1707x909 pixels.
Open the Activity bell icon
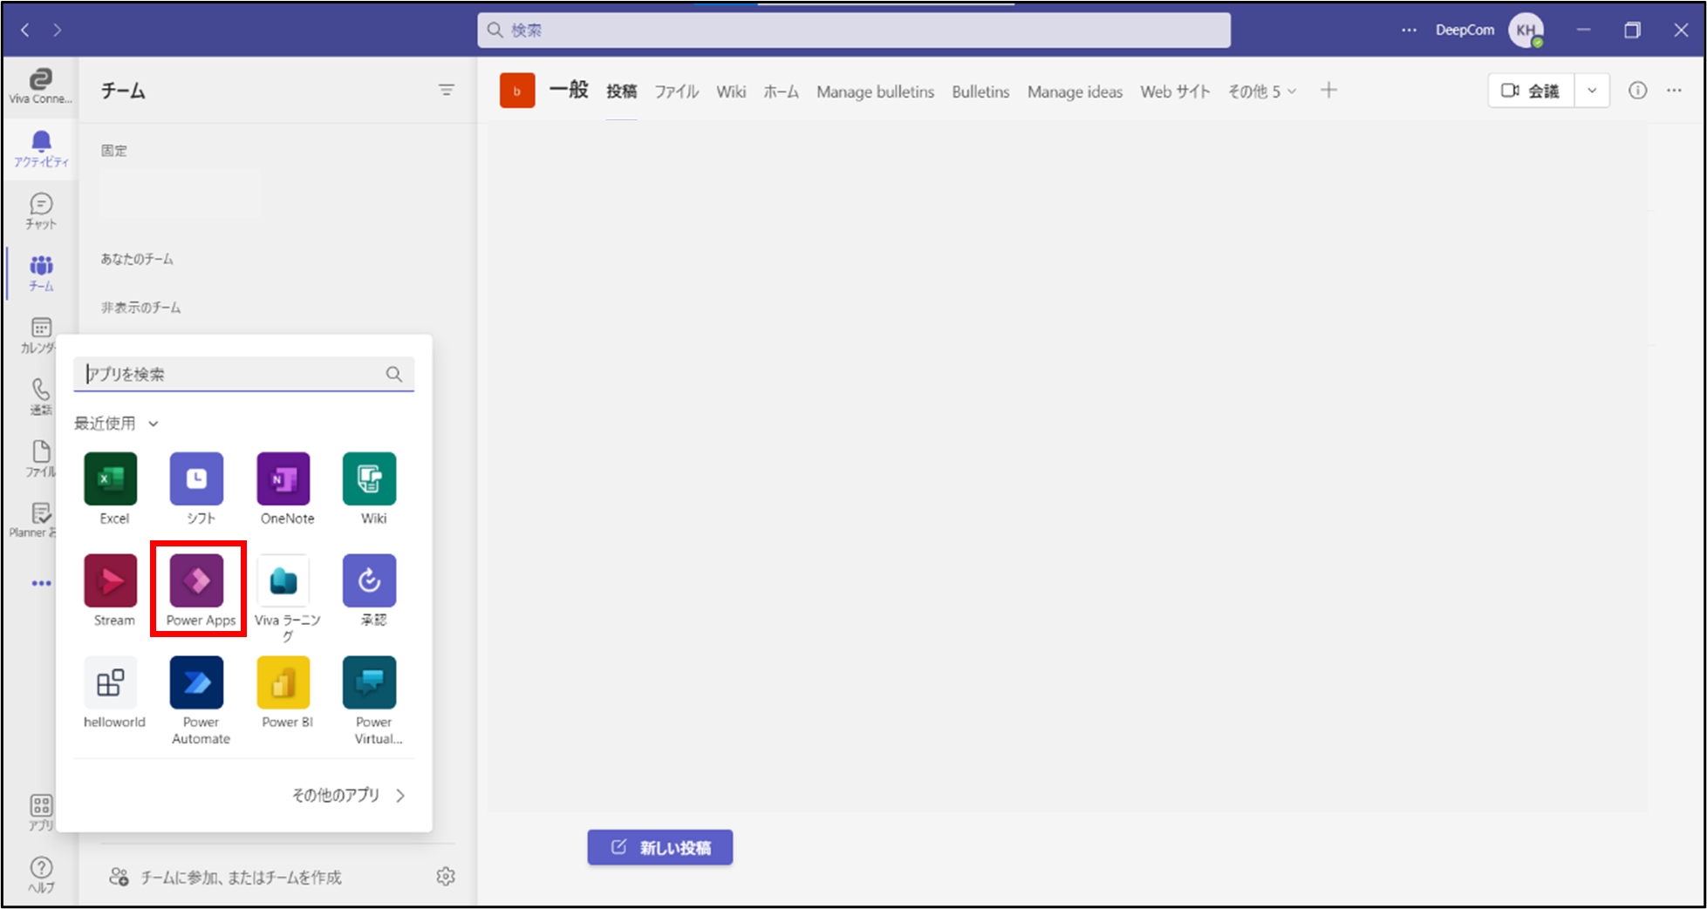click(41, 149)
